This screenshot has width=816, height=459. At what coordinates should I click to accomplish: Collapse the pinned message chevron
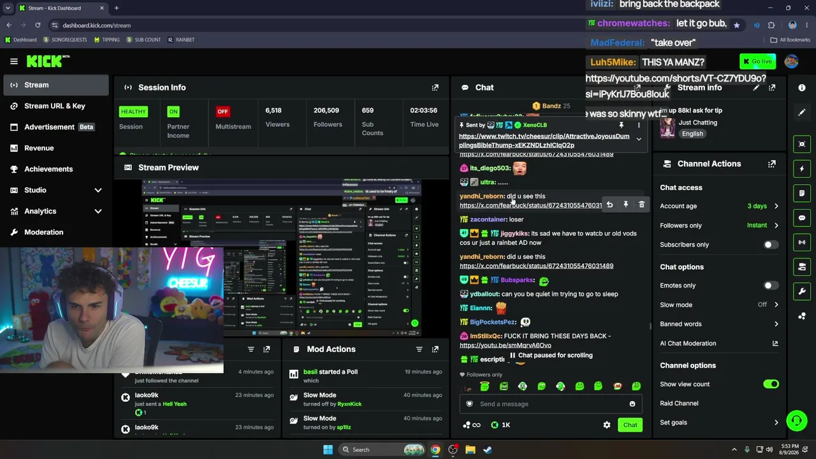coord(638,140)
